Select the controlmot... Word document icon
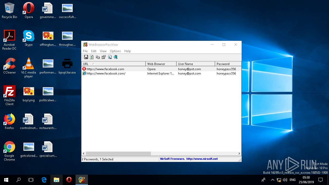Viewport: 329px width, 185px height. [x=29, y=121]
